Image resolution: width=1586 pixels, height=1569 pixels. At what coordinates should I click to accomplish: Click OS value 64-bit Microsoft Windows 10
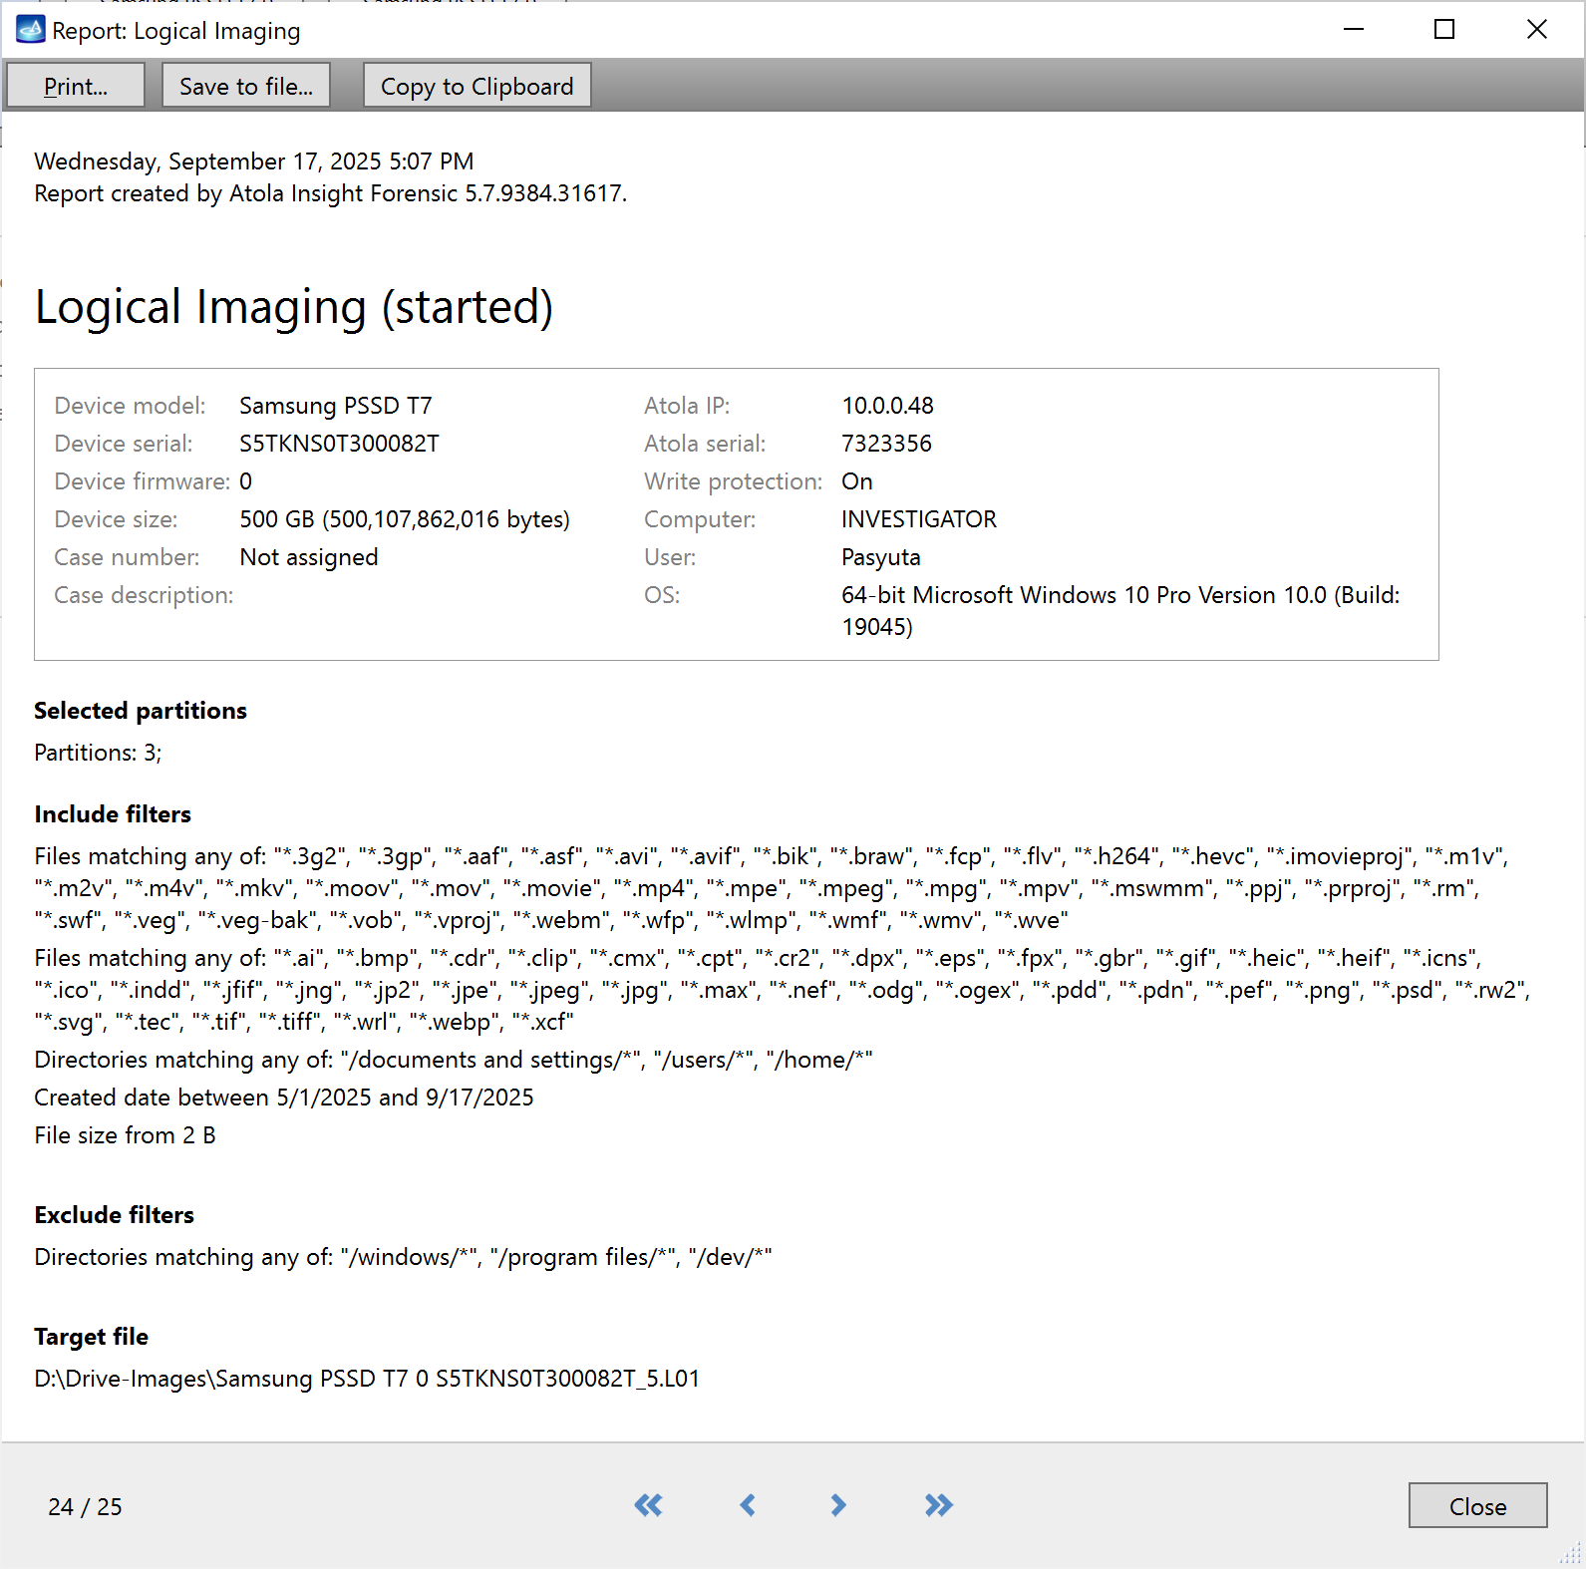point(1120,610)
